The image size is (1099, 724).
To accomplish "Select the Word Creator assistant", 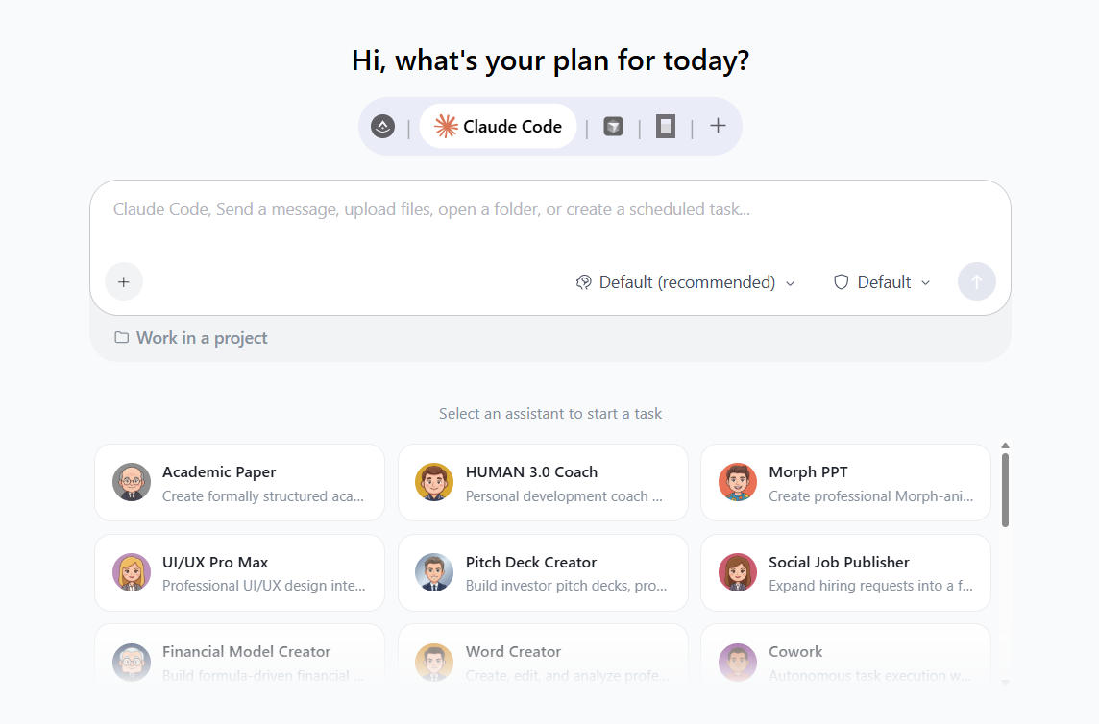I will (543, 655).
